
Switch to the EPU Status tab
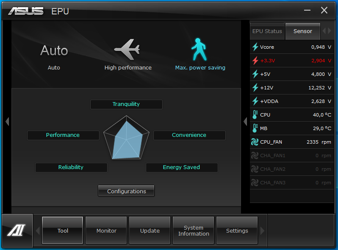[x=267, y=31]
